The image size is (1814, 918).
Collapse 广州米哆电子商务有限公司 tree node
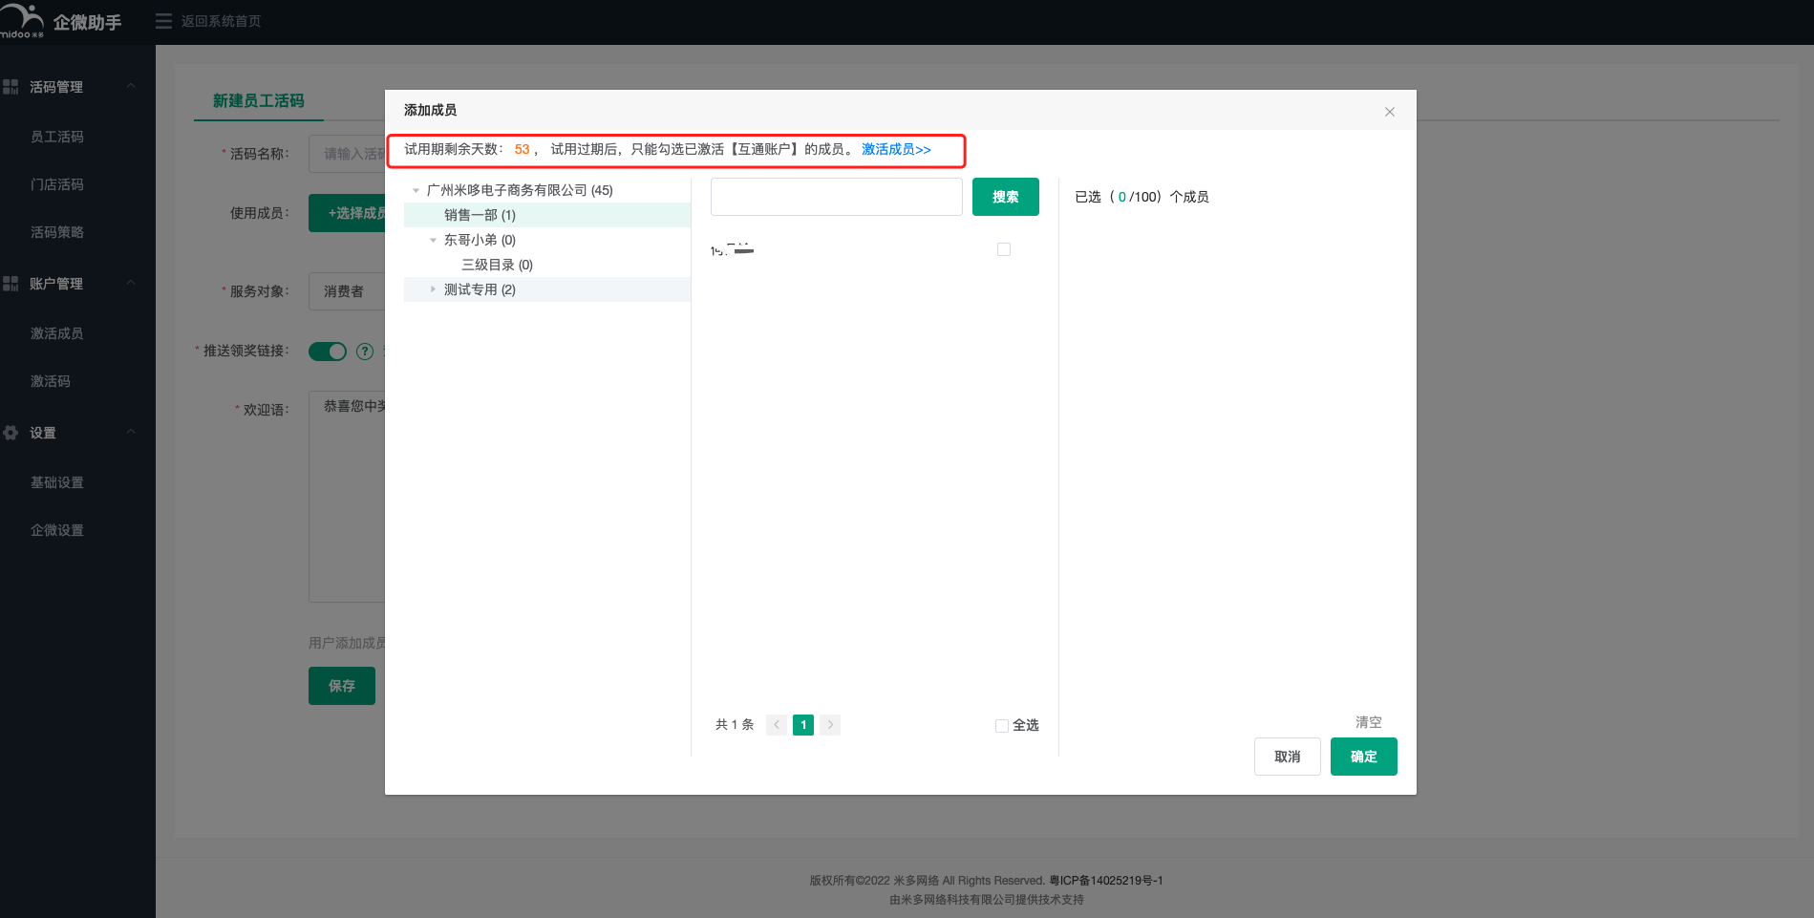tap(416, 190)
